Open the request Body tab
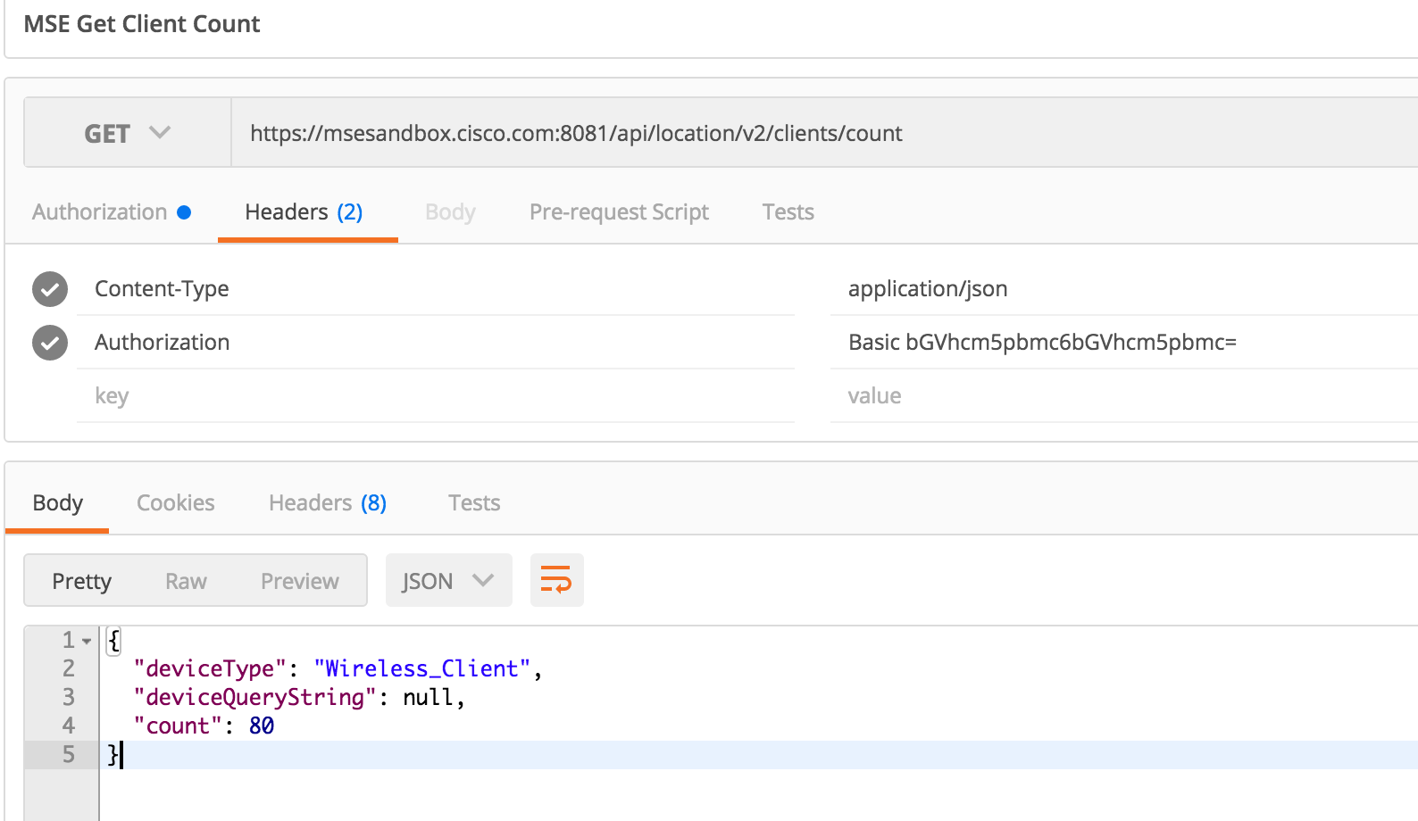This screenshot has height=821, width=1418. [450, 212]
